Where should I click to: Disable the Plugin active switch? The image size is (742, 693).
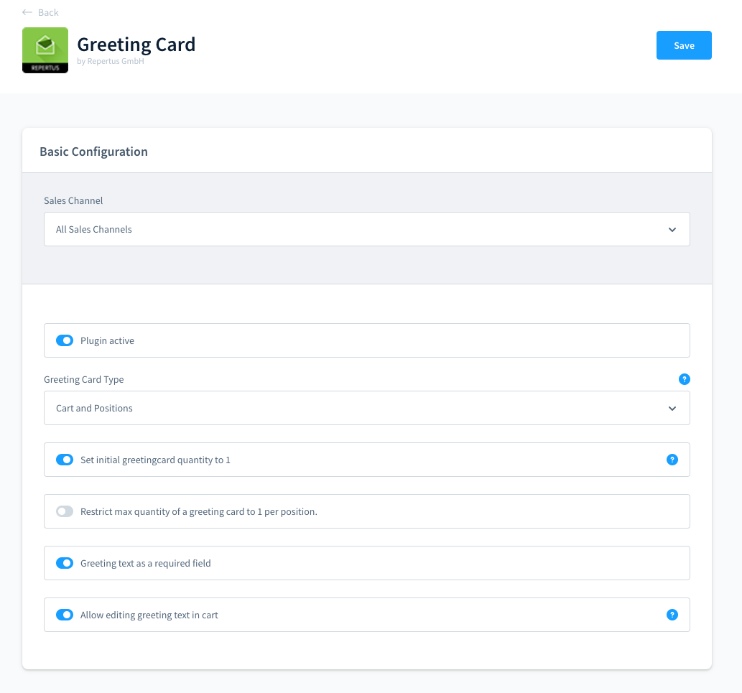(65, 340)
